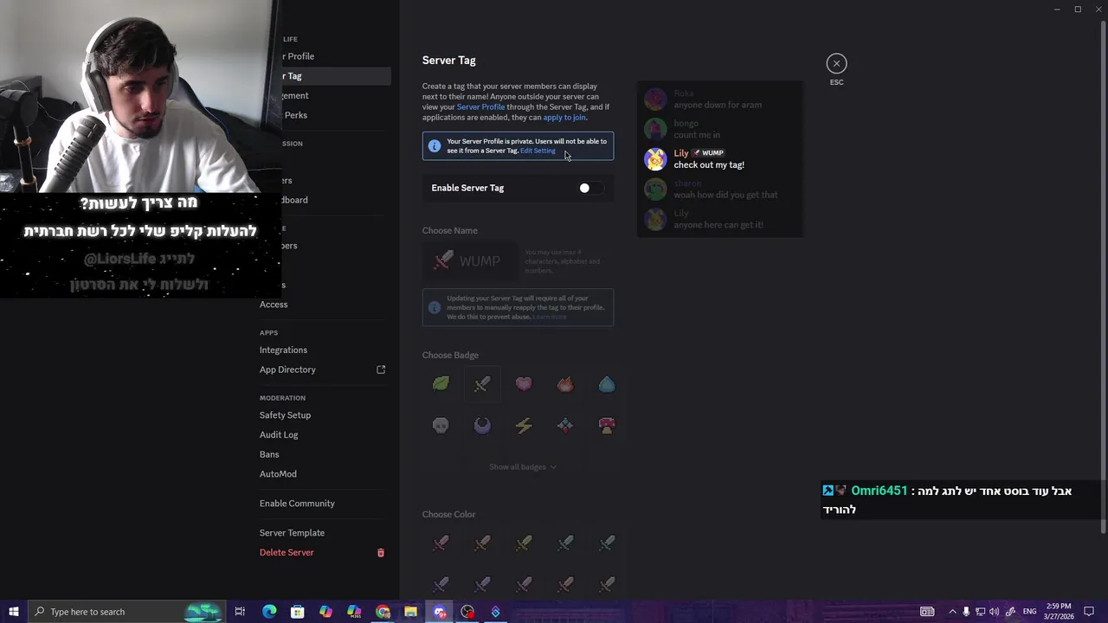Image resolution: width=1108 pixels, height=623 pixels.
Task: Pick the pink sword color option
Action: (x=441, y=543)
